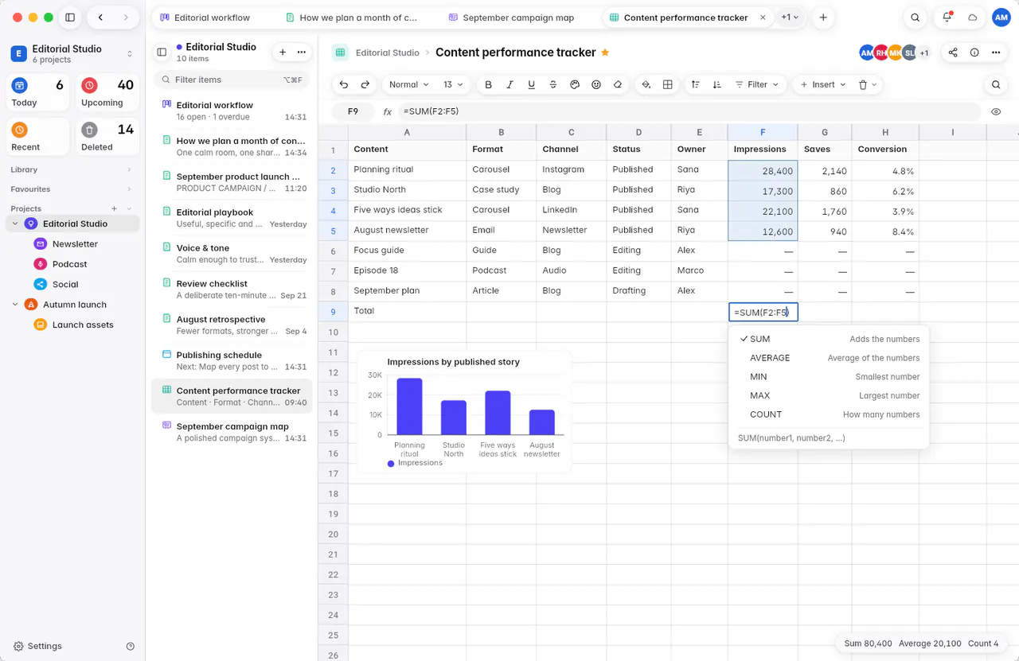The image size is (1019, 661).
Task: Open the Normal text style dropdown
Action: tap(409, 84)
